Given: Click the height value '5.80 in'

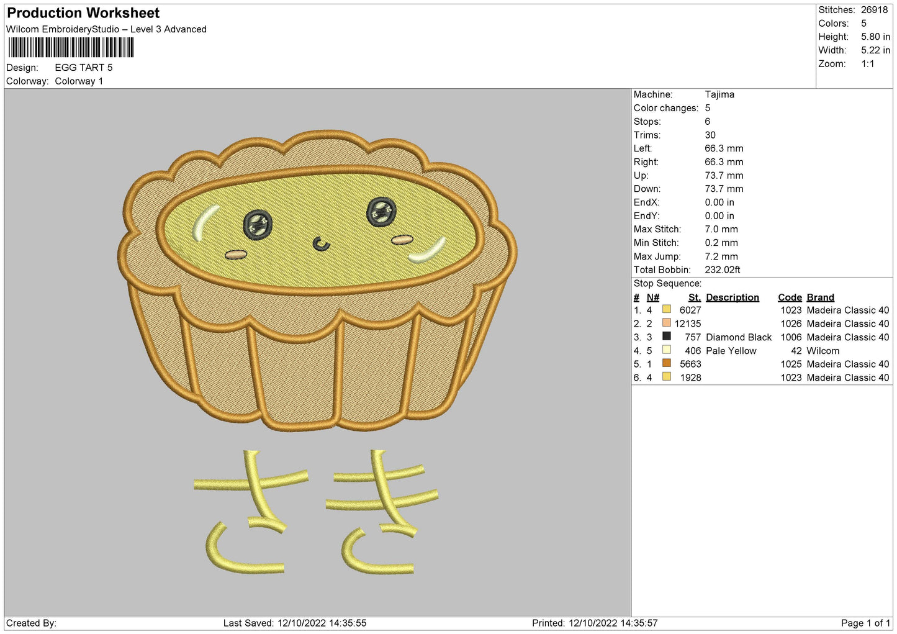Looking at the screenshot, I should tap(875, 37).
